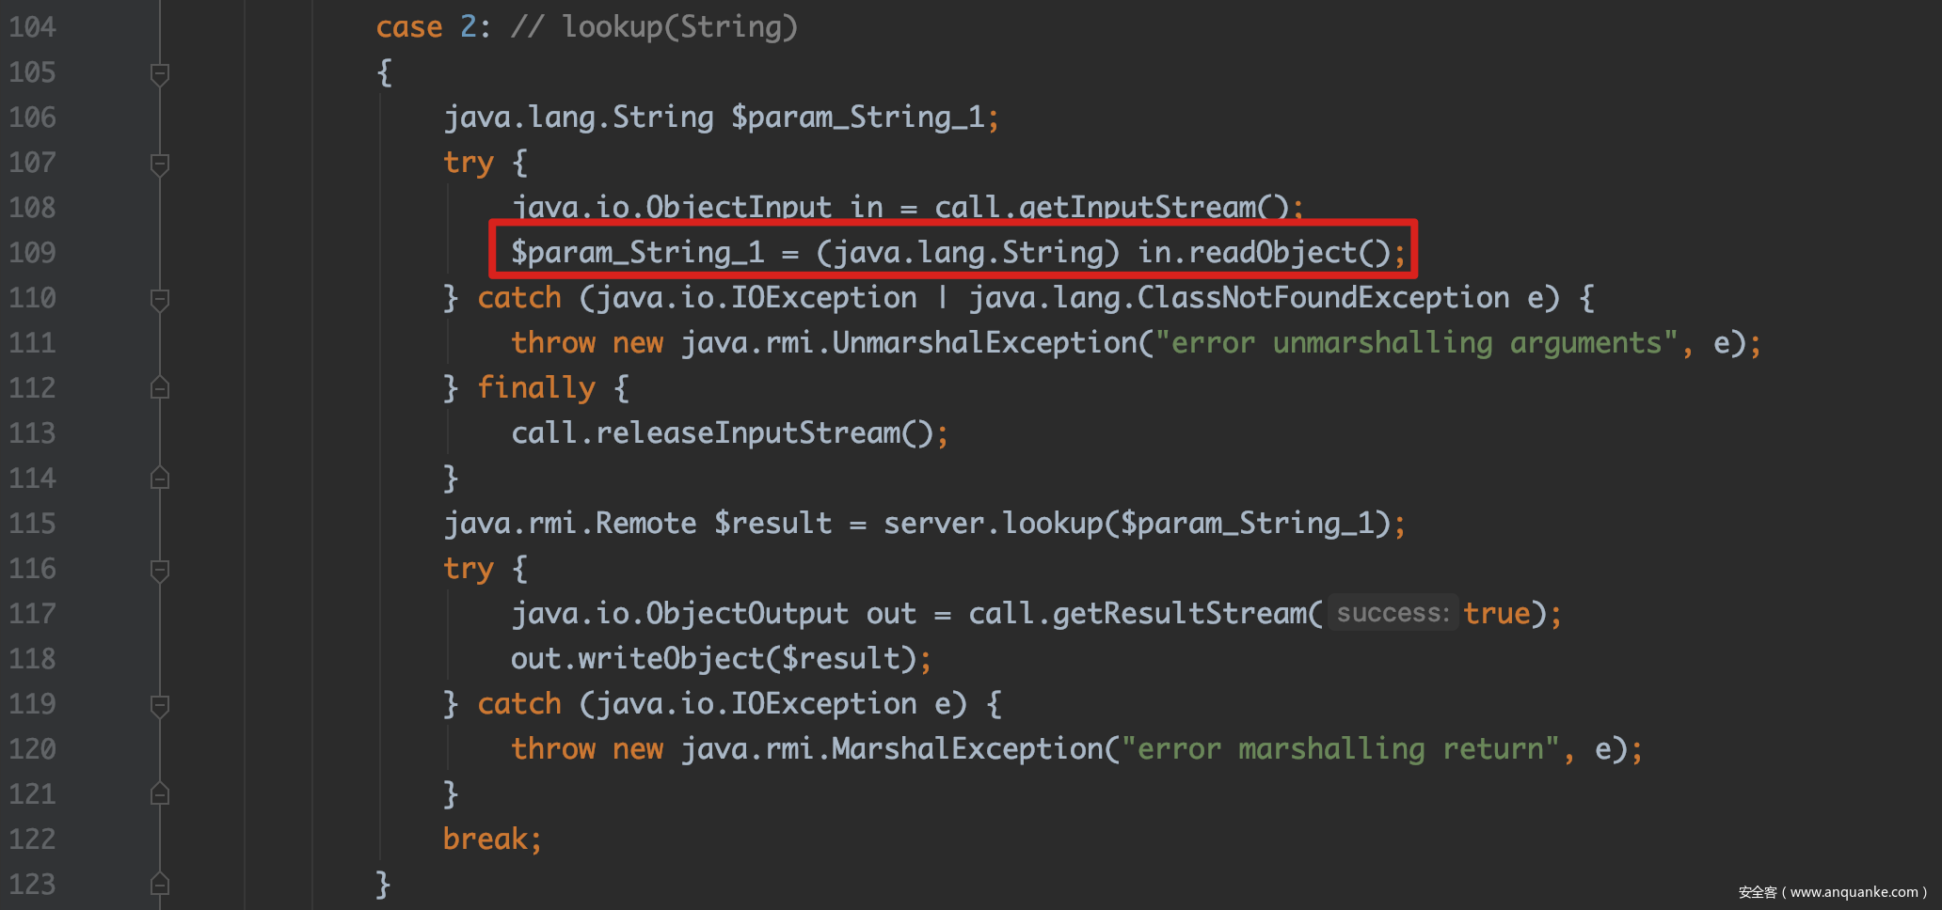The height and width of the screenshot is (910, 1942).
Task: Fold the try block at line 107
Action: click(160, 164)
